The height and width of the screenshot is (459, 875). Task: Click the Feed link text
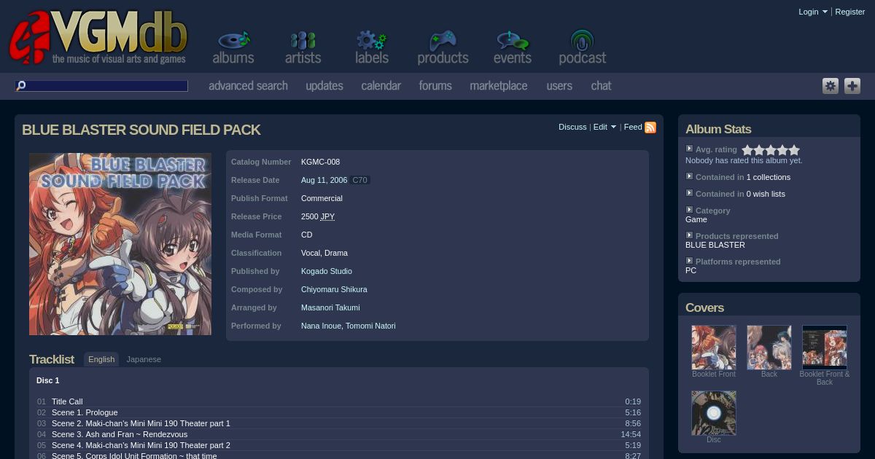[x=633, y=127]
